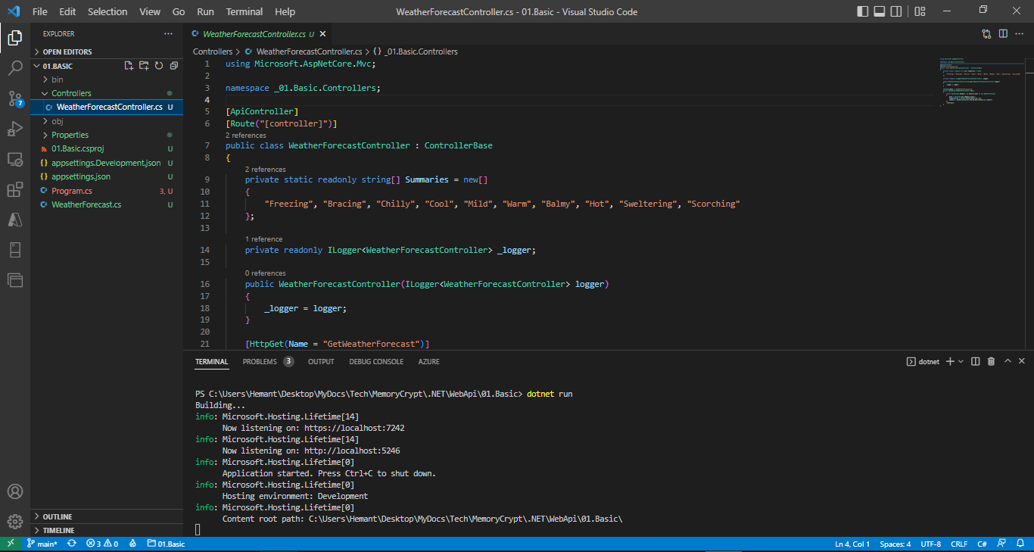The width and height of the screenshot is (1034, 552).
Task: Expand the OPEN EDITORS section
Action: coord(107,51)
